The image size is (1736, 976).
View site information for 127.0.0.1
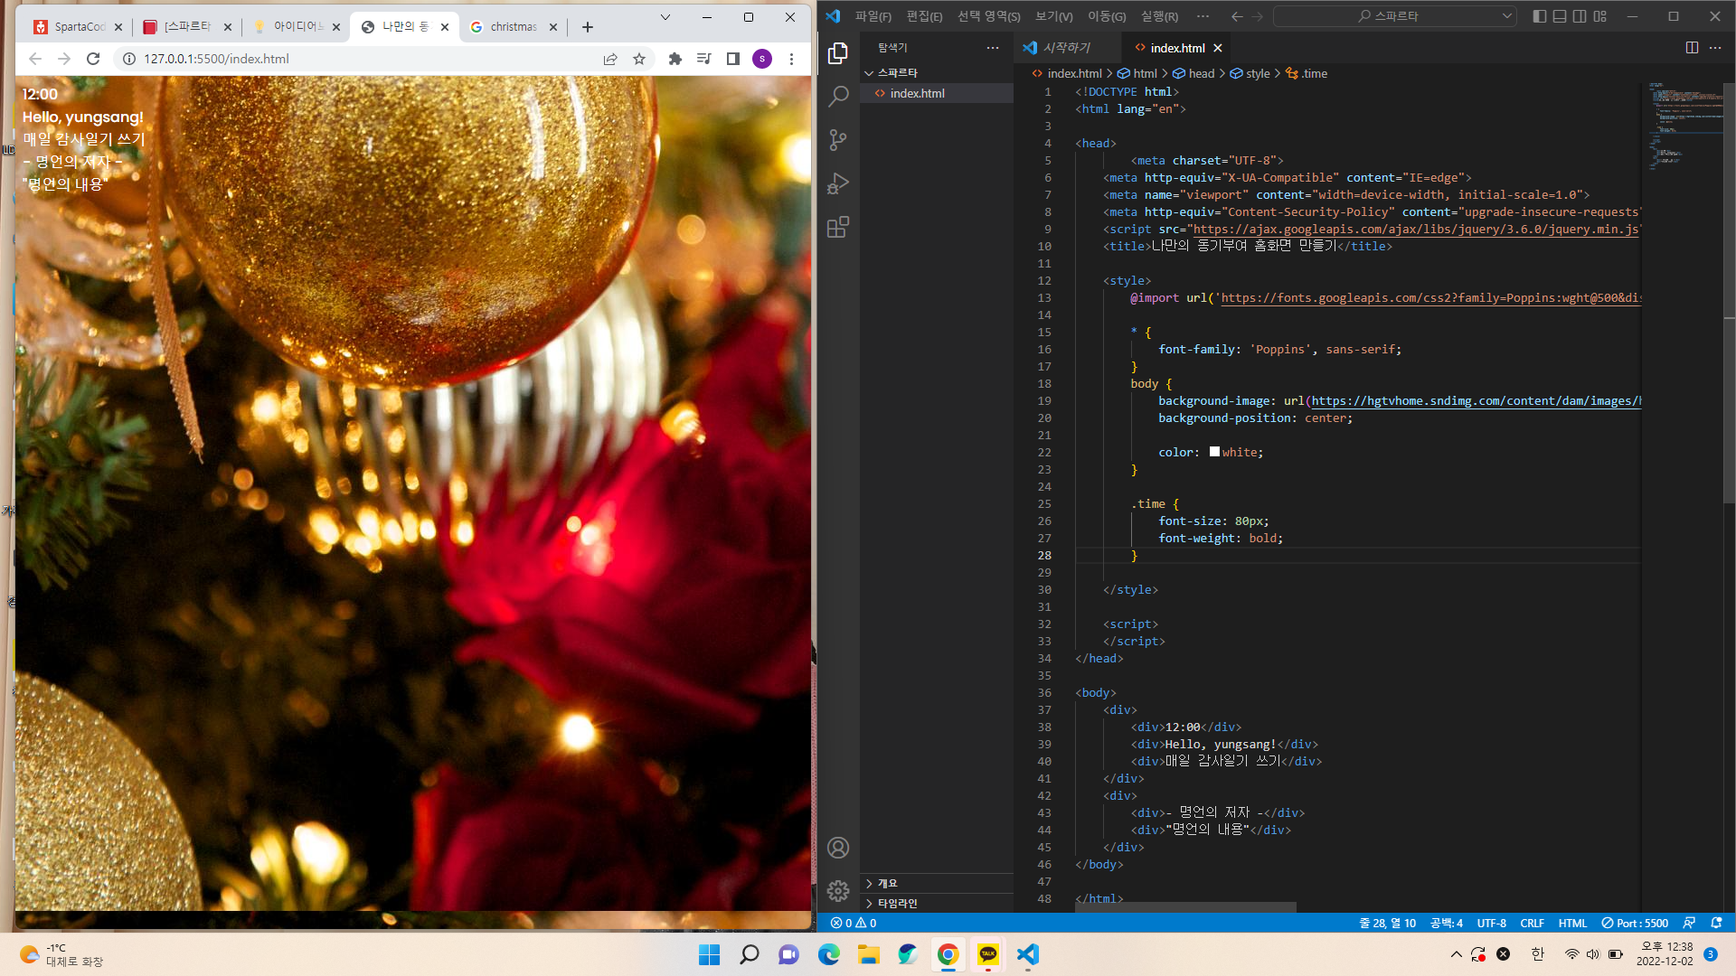pyautogui.click(x=129, y=59)
